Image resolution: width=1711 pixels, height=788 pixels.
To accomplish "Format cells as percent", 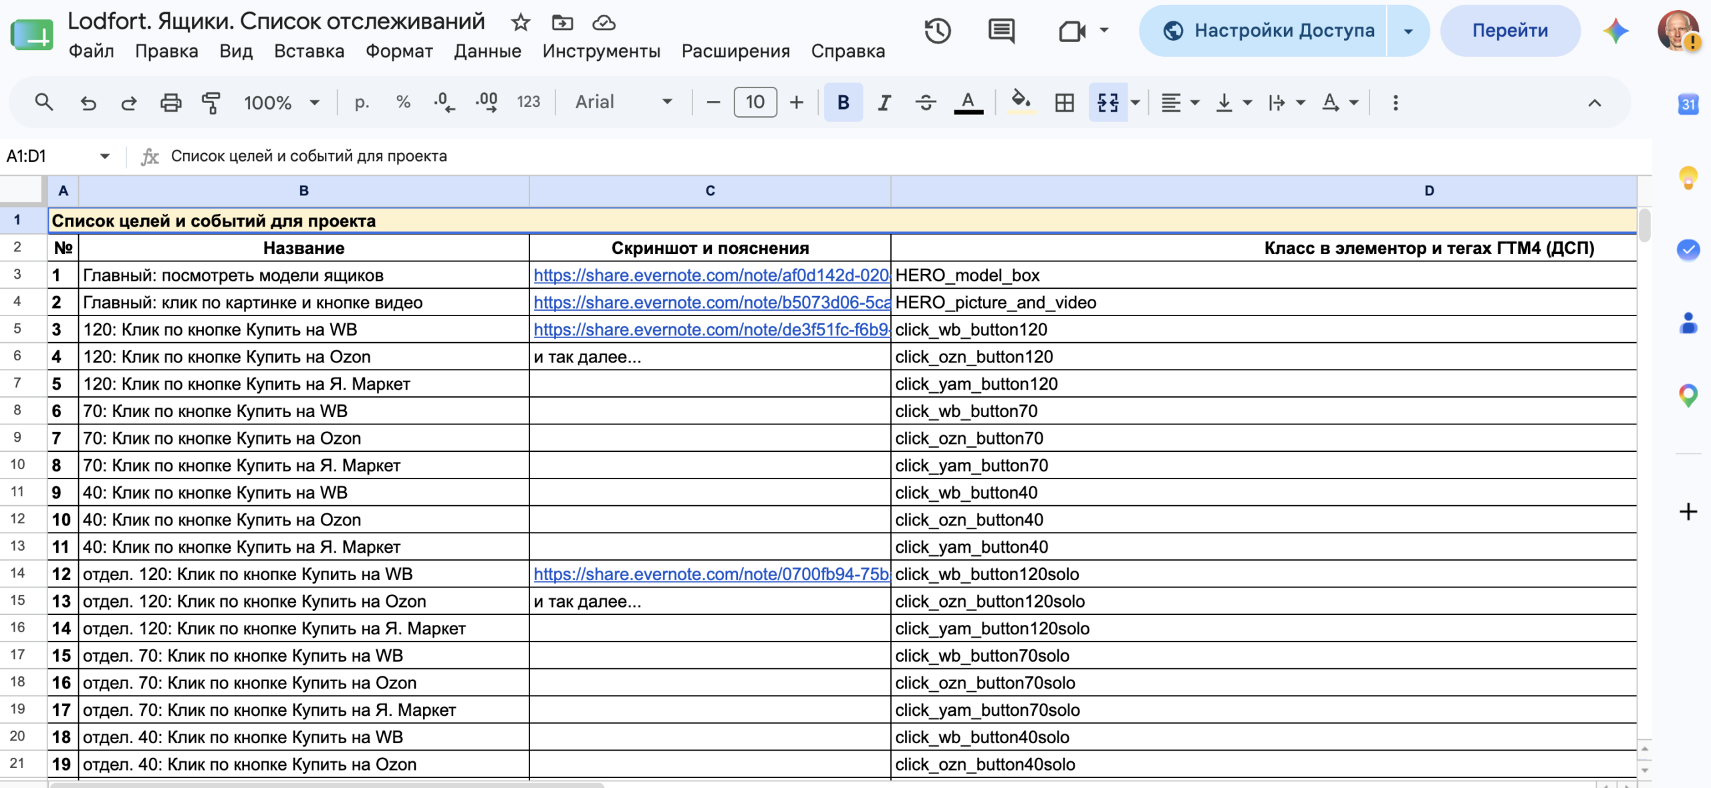I will 403,102.
